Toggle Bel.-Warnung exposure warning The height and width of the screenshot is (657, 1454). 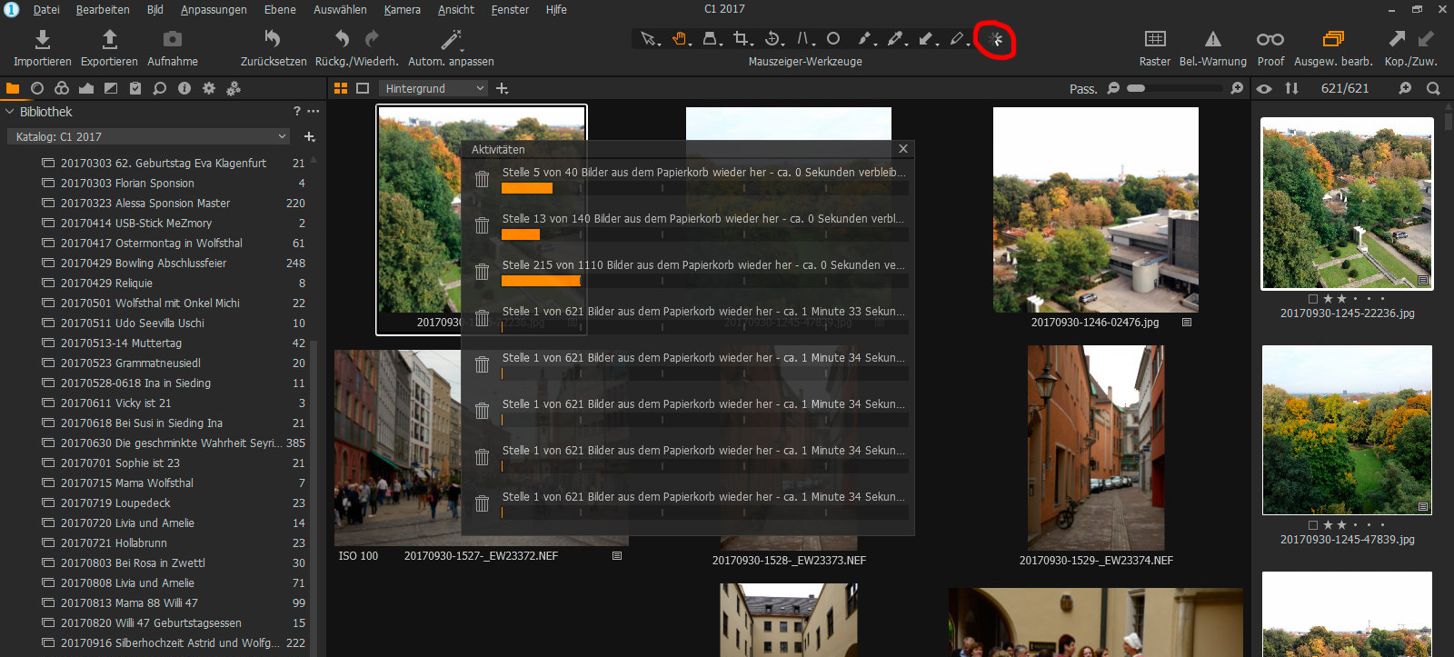(x=1213, y=39)
